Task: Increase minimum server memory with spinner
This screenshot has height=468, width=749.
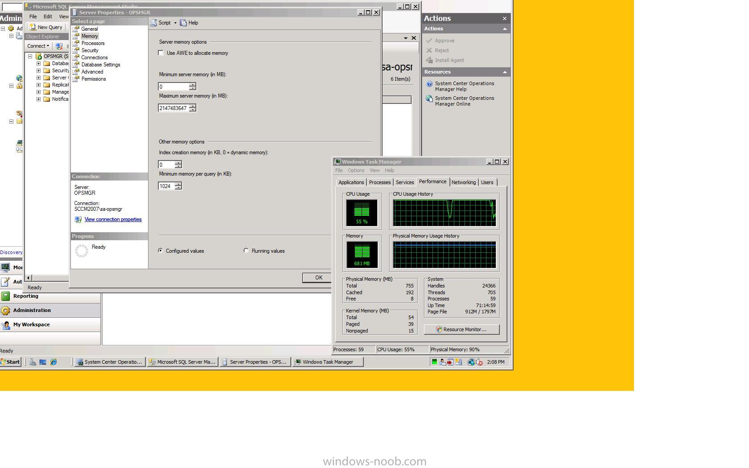Action: [193, 85]
